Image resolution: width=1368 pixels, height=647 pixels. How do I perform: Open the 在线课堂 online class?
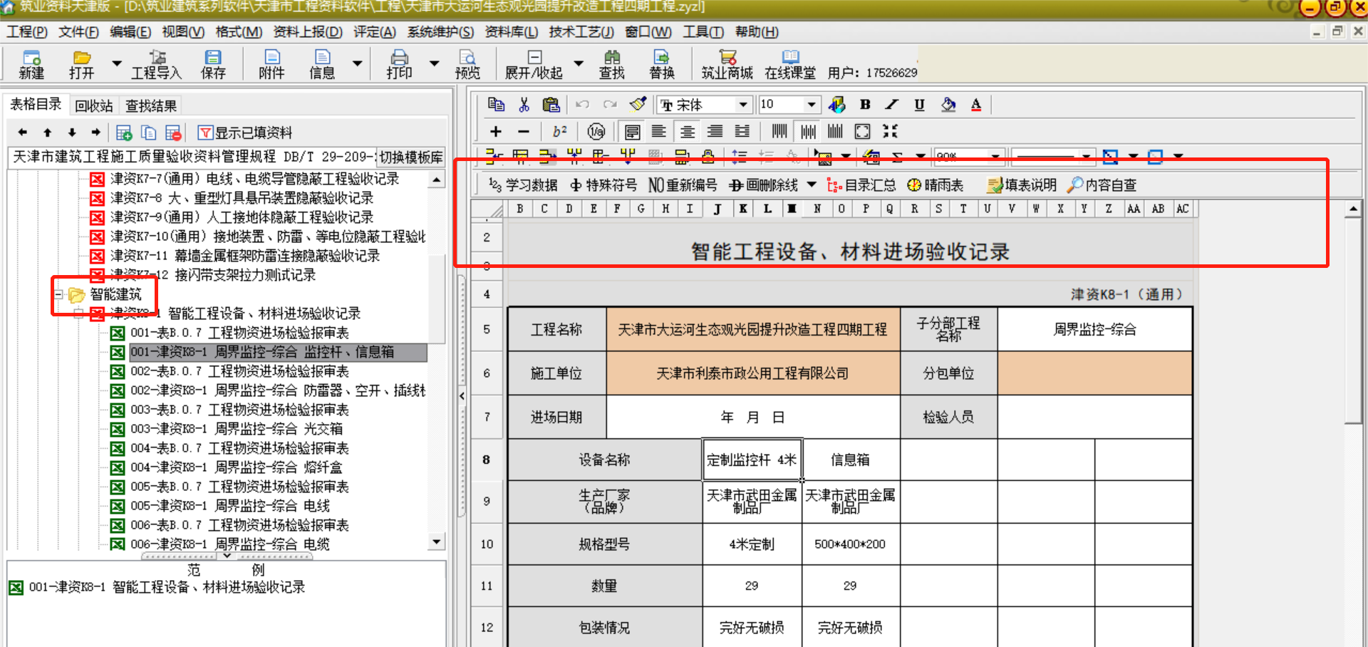(790, 64)
